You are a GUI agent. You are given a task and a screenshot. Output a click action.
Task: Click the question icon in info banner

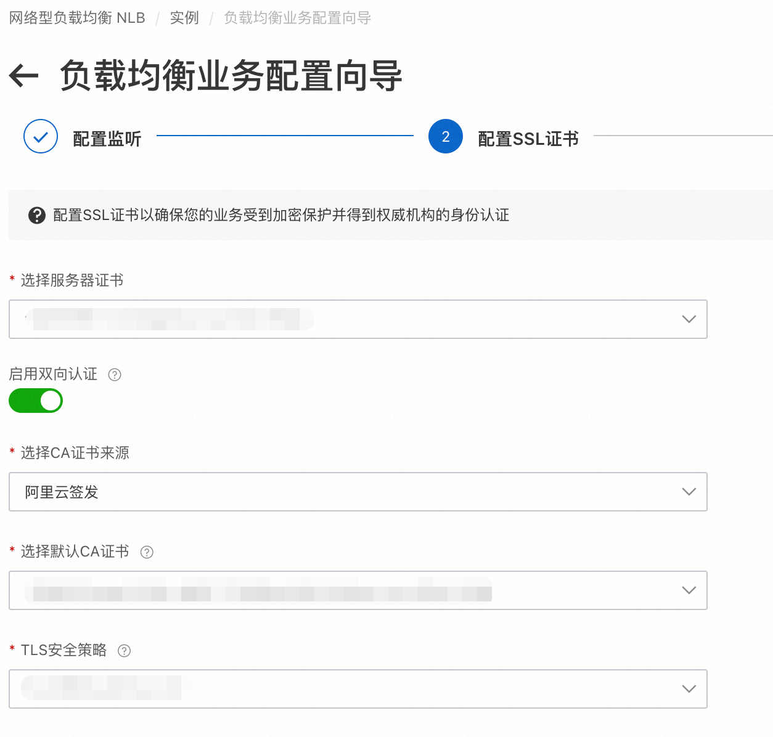coord(37,215)
